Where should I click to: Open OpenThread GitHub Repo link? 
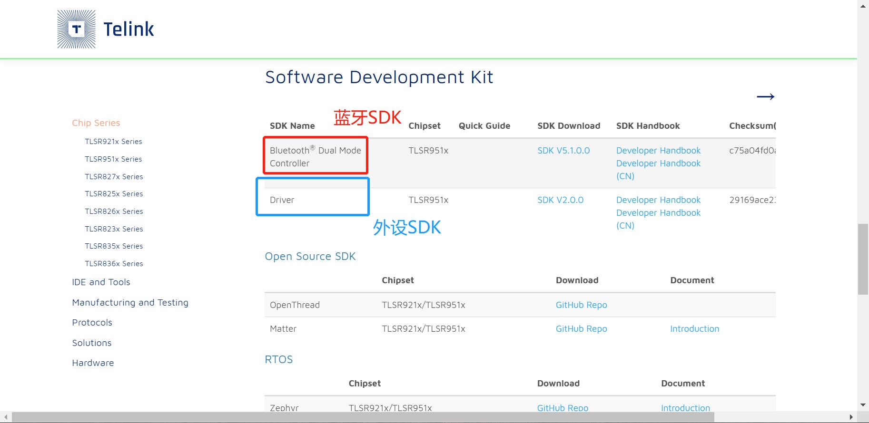tap(581, 305)
